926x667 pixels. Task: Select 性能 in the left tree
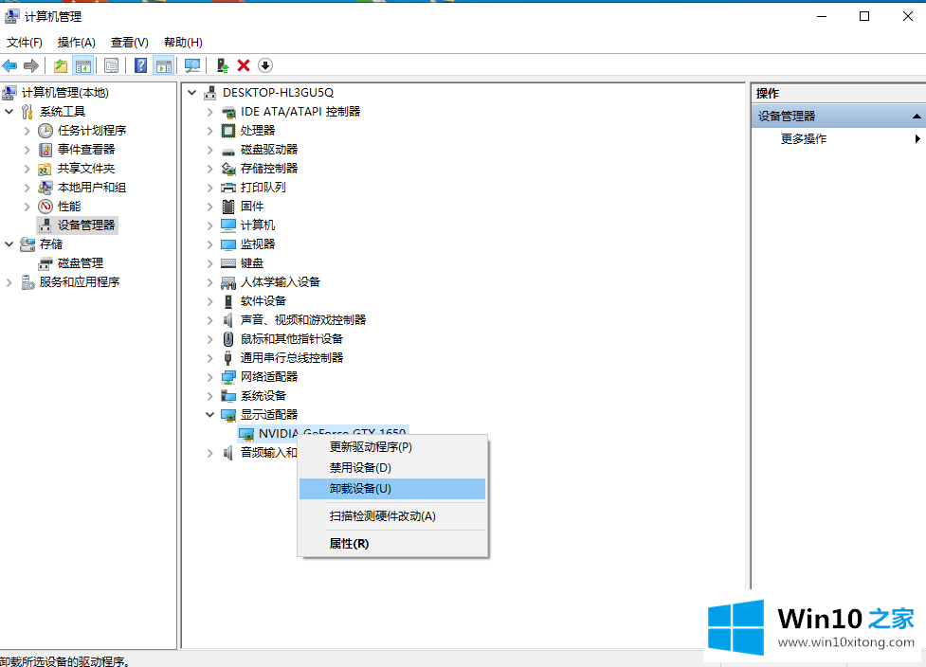point(69,206)
